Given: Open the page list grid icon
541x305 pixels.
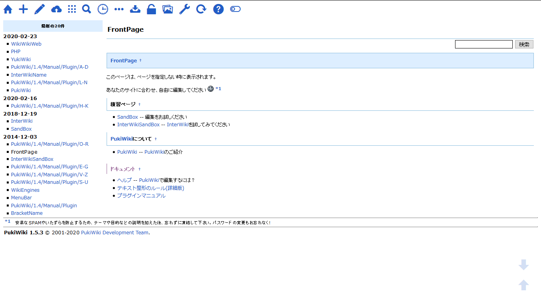Looking at the screenshot, I should (x=72, y=9).
